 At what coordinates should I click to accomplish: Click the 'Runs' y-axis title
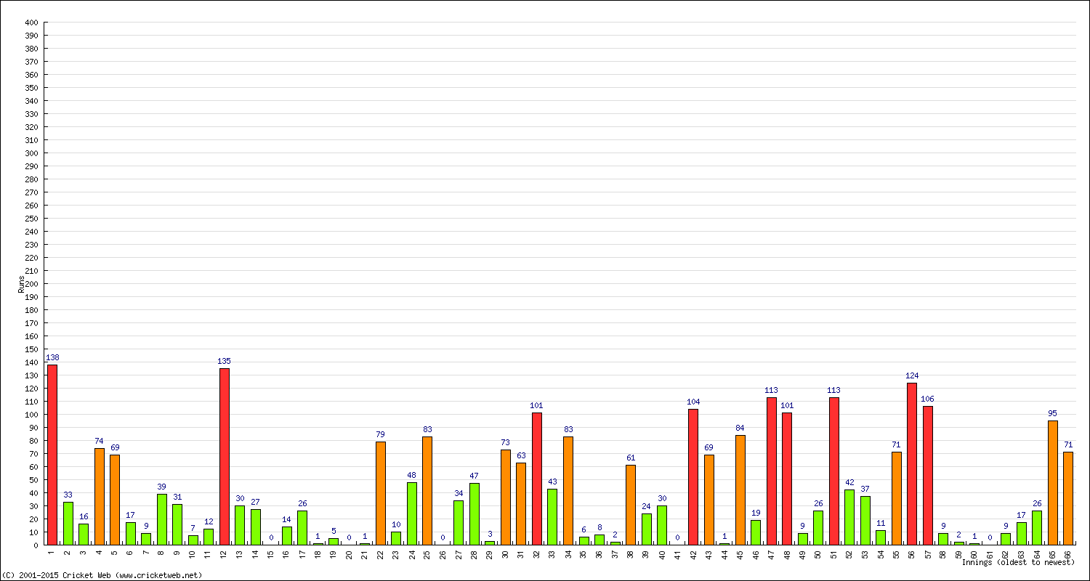pos(21,284)
